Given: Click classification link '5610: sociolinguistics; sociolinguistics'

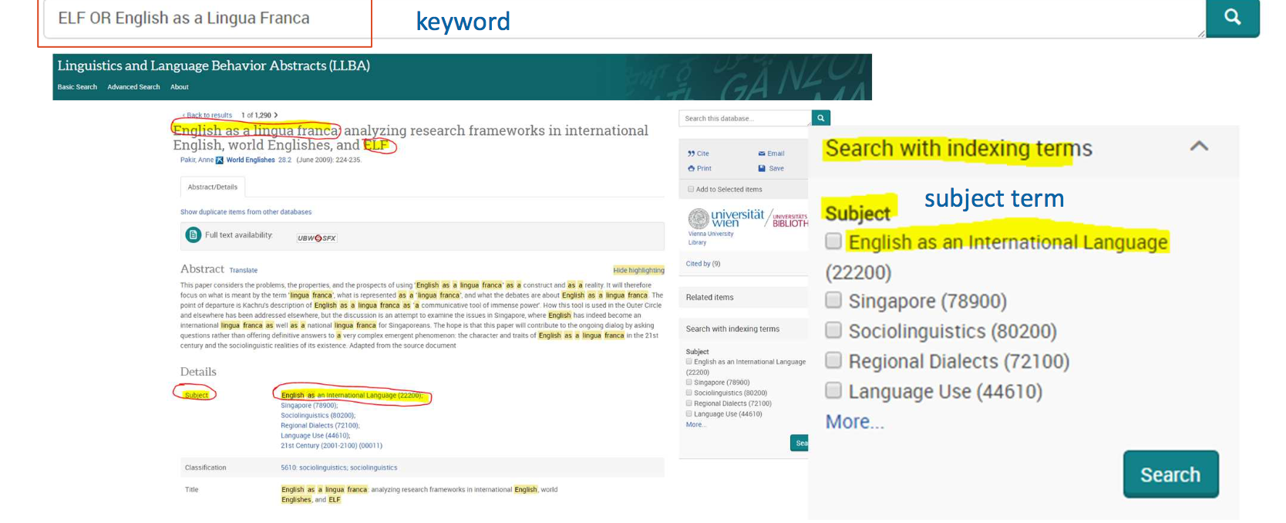Looking at the screenshot, I should coord(339,467).
